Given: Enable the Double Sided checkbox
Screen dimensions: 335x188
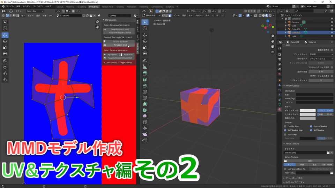Looking at the screenshot, I should [x=285, y=126].
